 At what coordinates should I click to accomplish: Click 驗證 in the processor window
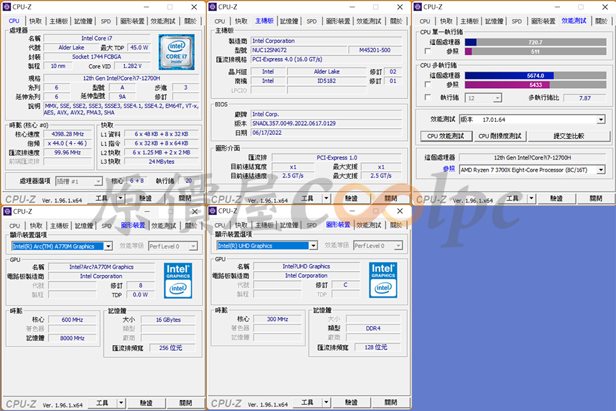pos(145,198)
